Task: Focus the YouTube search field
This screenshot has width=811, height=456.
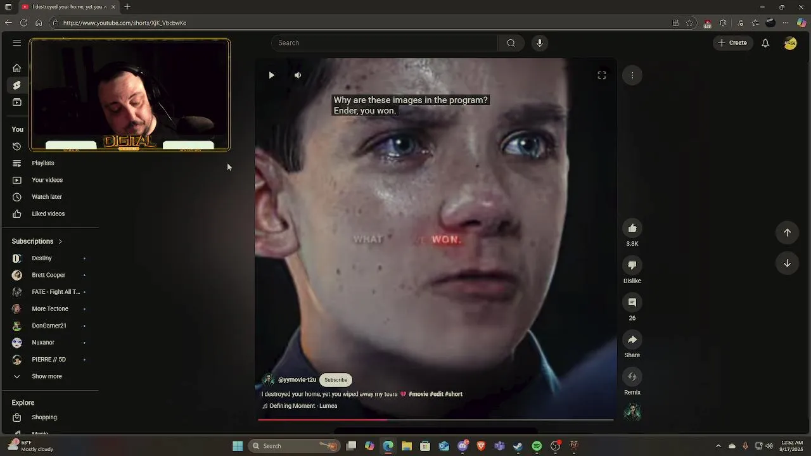Action: click(385, 43)
